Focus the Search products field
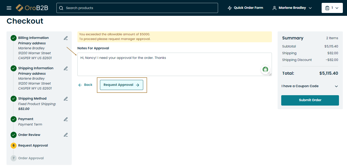Image resolution: width=347 pixels, height=166 pixels. (x=140, y=8)
